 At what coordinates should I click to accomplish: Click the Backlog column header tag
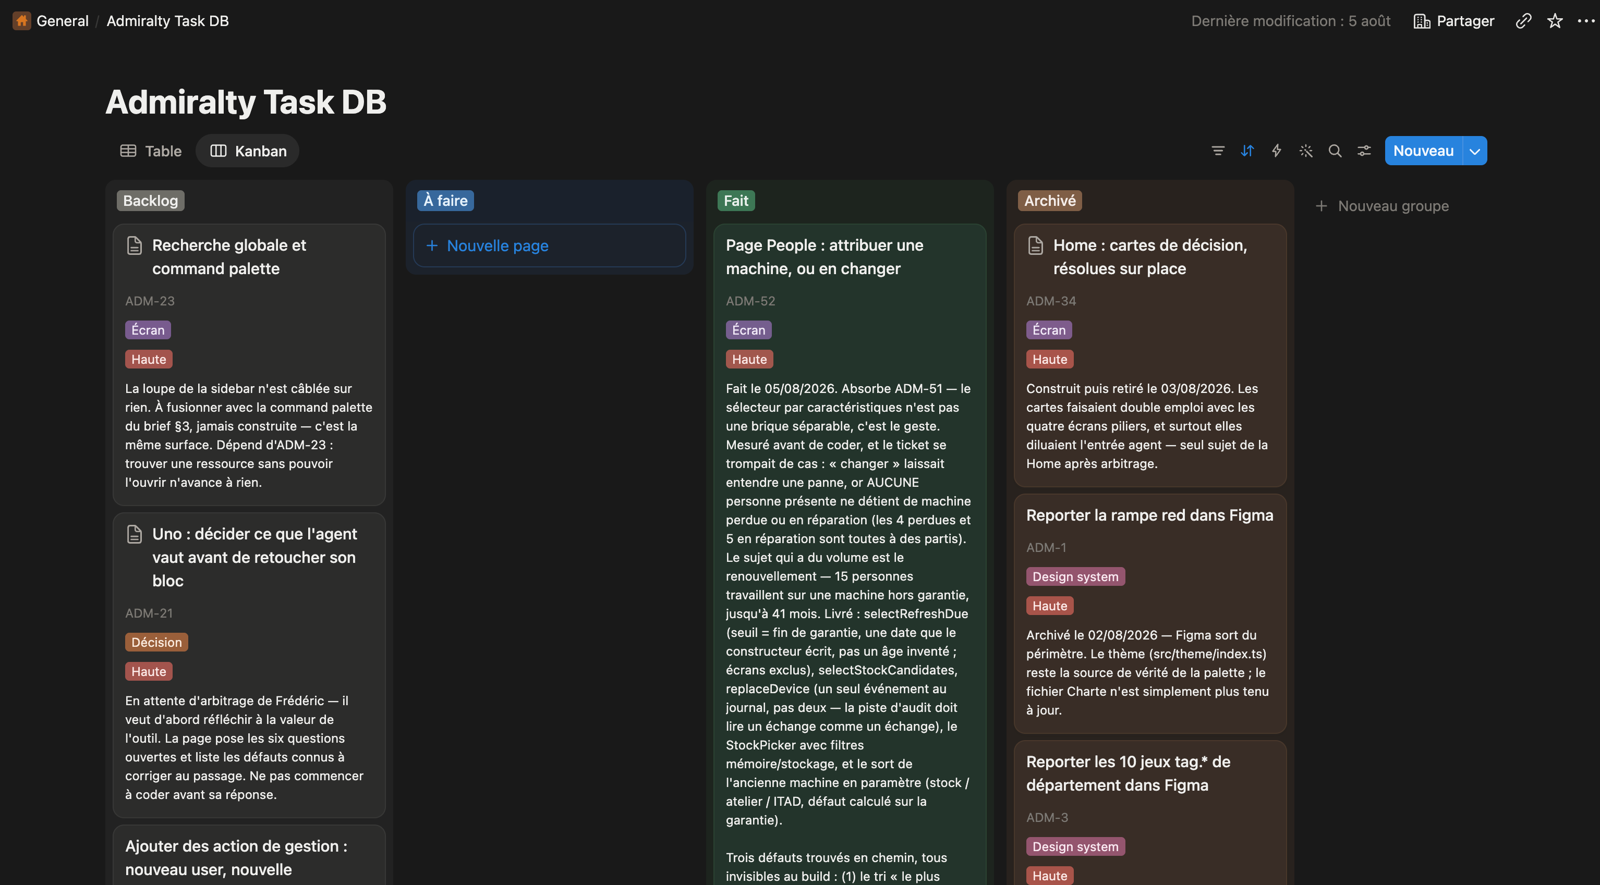[x=150, y=201]
